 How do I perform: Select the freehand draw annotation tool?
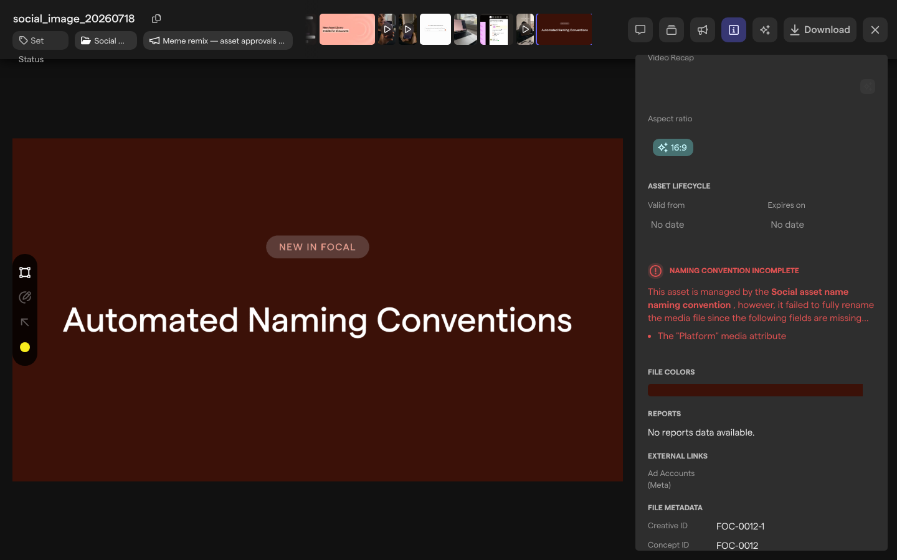[x=25, y=297]
